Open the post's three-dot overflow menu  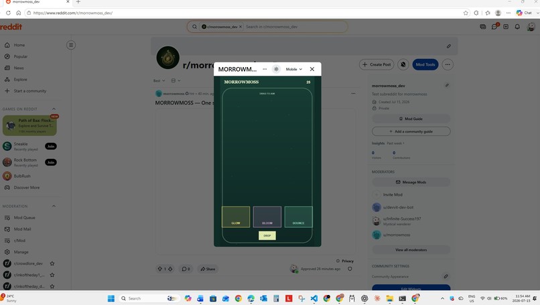point(353,93)
